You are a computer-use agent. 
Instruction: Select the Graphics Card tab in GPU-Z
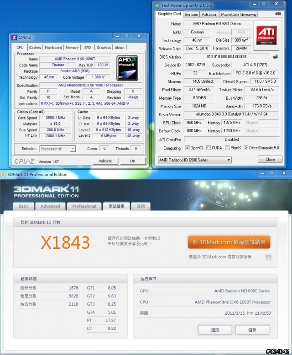(x=169, y=14)
